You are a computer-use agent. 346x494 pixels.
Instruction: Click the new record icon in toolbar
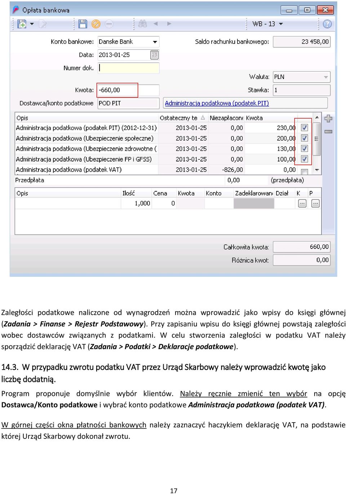22,24
